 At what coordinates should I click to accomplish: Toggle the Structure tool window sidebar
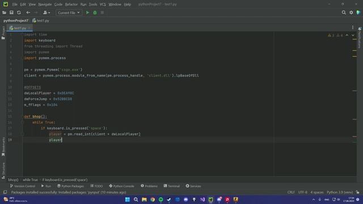coord(3,171)
